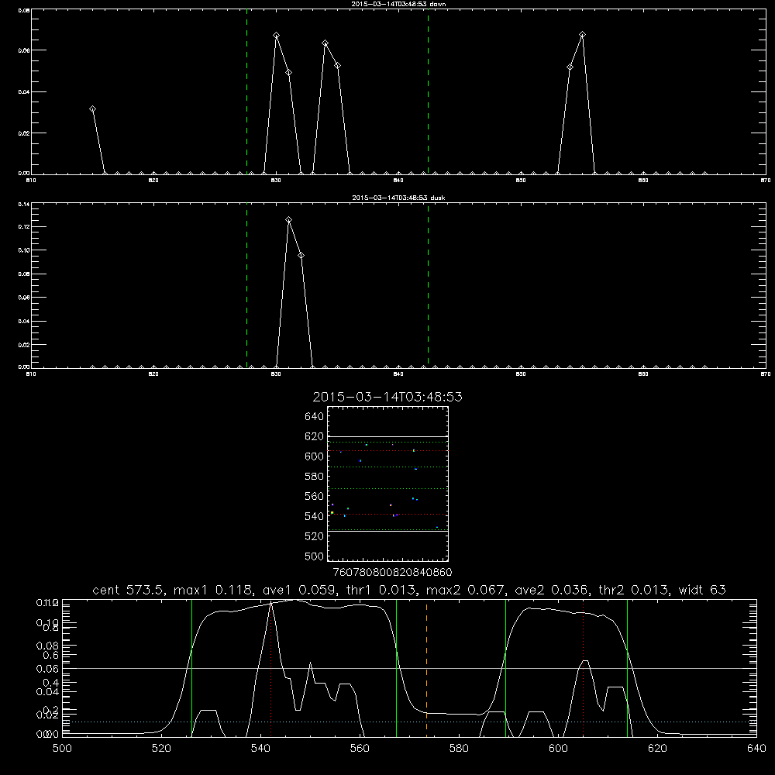Click the '540' y-axis label of the small image plot

click(314, 516)
